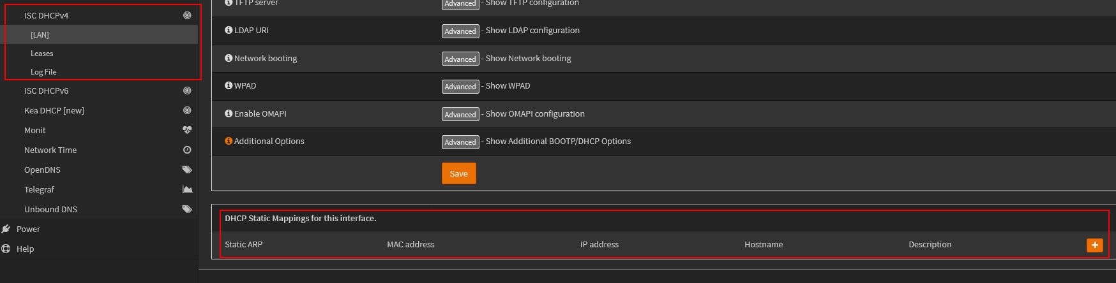Click the Unbound DNS tags icon

coord(187,209)
